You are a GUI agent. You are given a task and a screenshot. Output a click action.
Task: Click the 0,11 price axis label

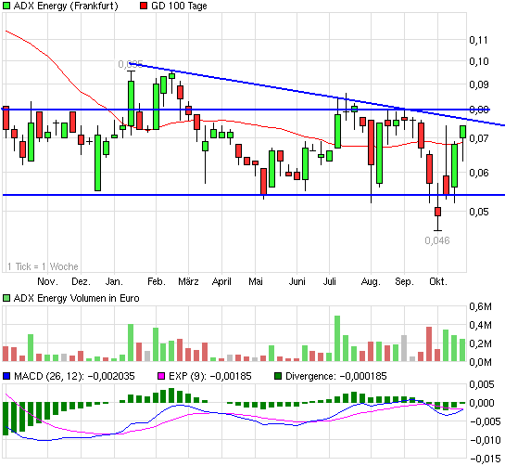478,40
